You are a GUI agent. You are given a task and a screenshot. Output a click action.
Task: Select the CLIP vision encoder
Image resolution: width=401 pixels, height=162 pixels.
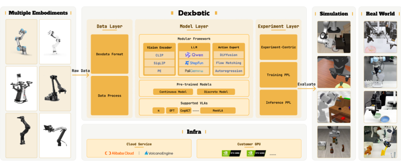point(159,55)
